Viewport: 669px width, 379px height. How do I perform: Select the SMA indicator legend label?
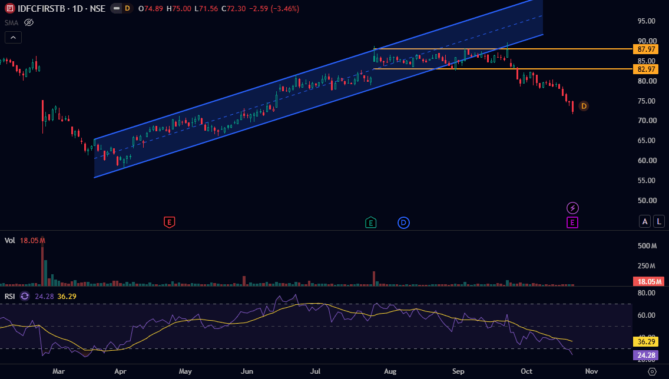[x=11, y=22]
